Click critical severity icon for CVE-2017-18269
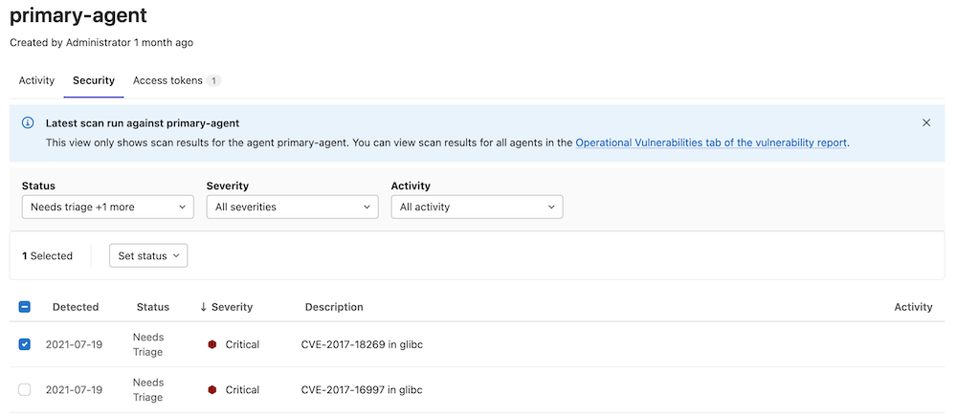 [x=212, y=344]
